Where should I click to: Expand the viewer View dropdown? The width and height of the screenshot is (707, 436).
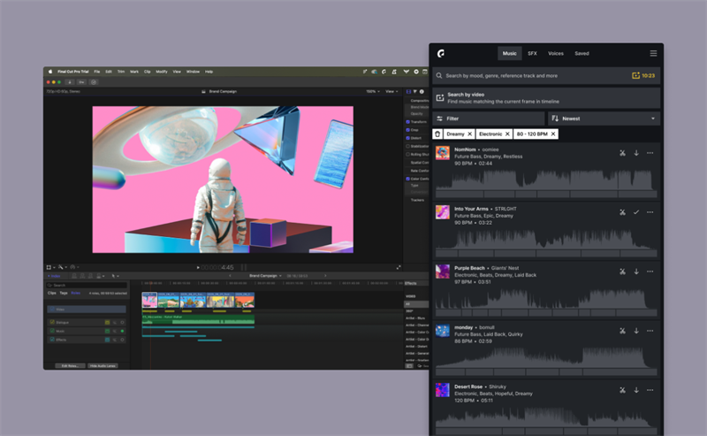pyautogui.click(x=391, y=91)
